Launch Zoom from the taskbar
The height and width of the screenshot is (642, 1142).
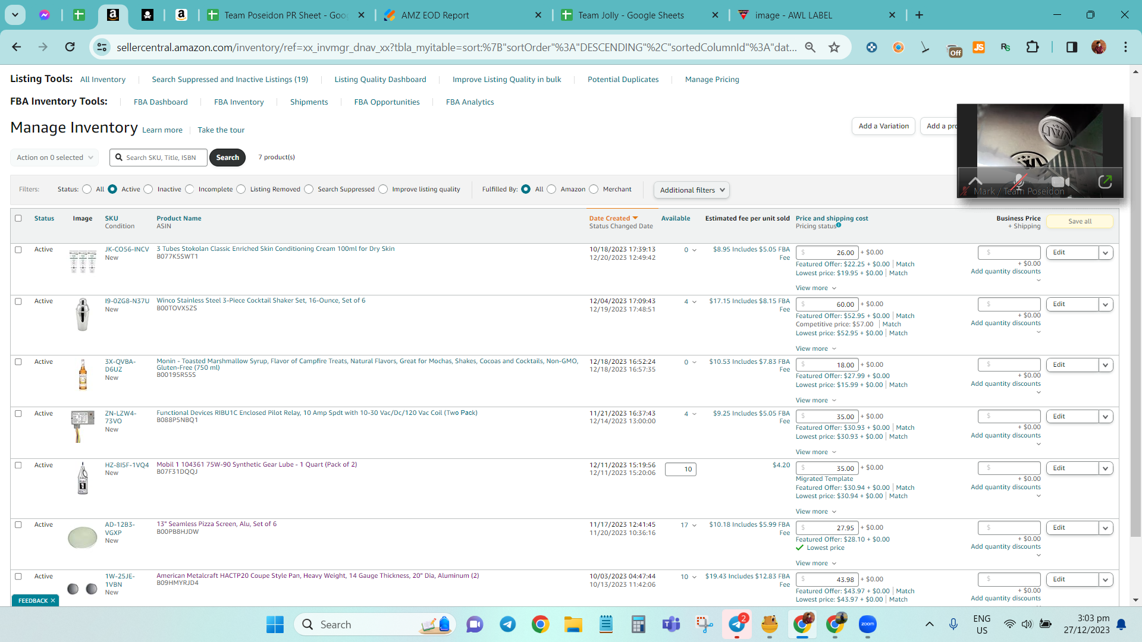pos(868,624)
